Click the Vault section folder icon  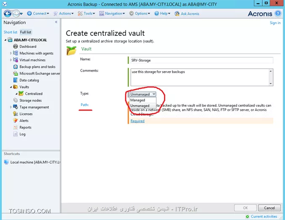click(x=71, y=51)
